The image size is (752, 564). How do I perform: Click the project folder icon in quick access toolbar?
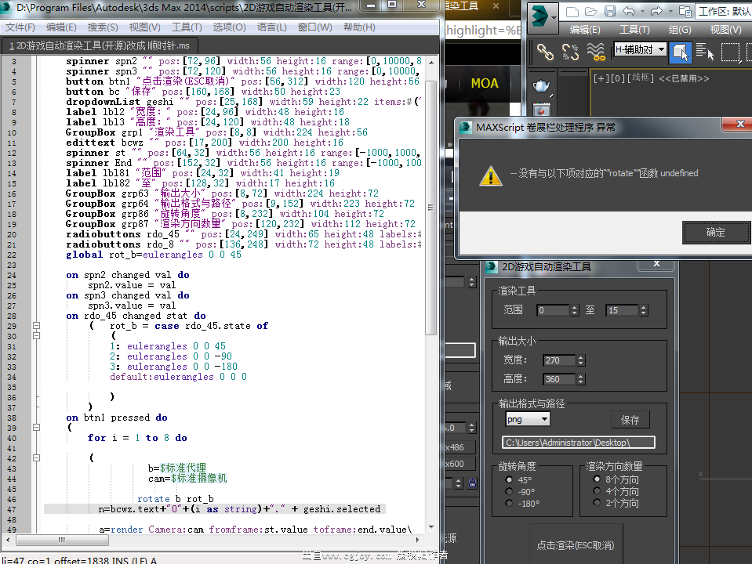(x=685, y=12)
